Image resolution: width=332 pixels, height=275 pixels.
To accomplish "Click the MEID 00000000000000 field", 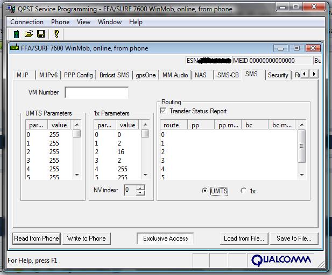I will [272, 61].
